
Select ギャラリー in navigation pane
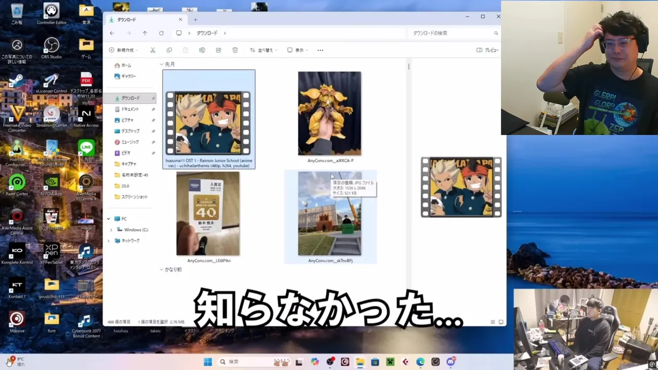pyautogui.click(x=125, y=76)
